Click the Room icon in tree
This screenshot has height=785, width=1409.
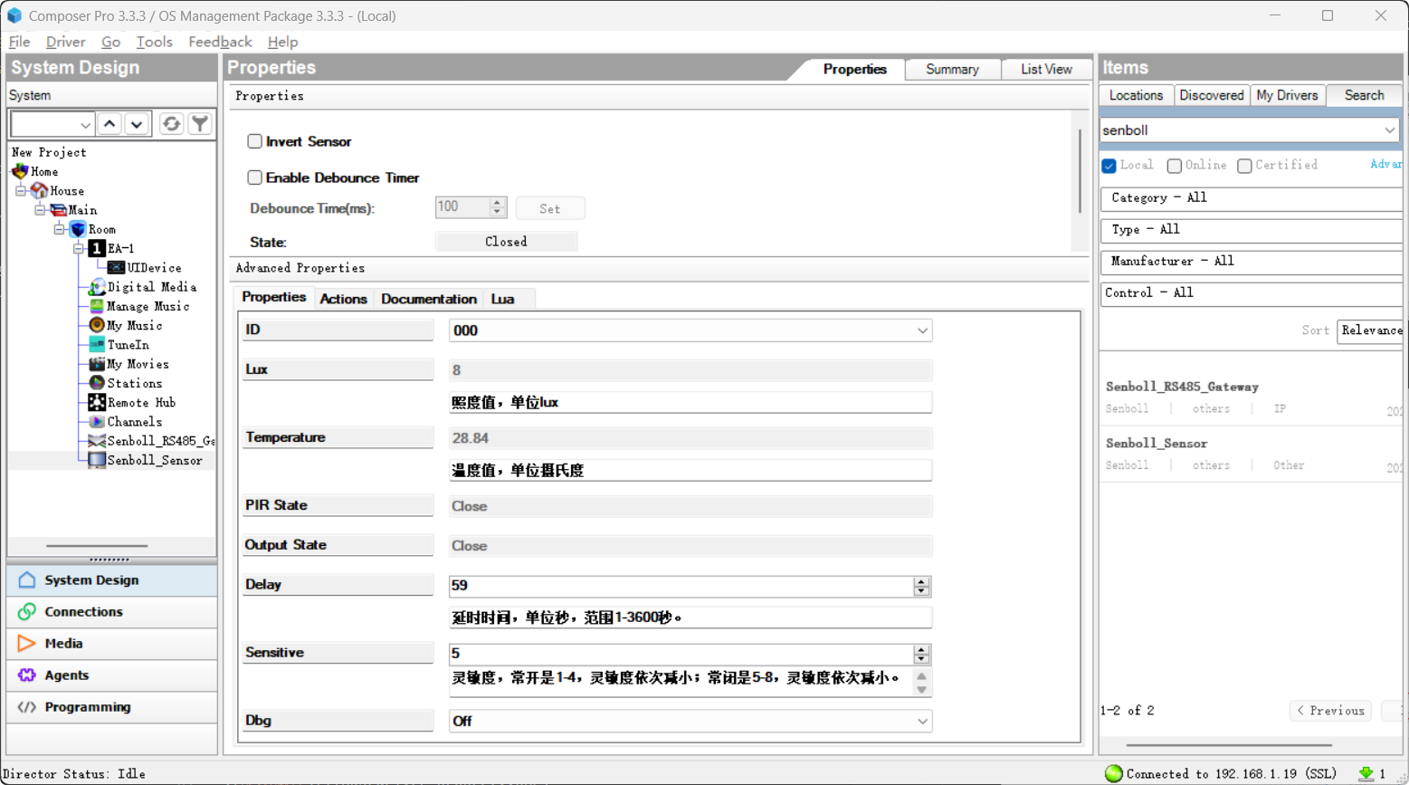[78, 229]
